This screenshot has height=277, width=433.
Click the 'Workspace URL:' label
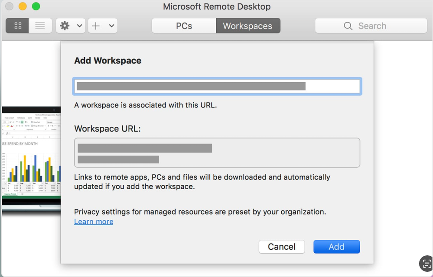[107, 129]
